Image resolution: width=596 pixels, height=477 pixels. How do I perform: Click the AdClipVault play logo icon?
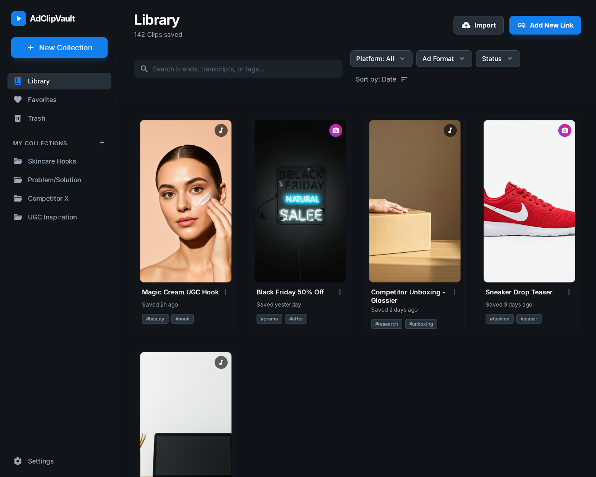point(19,19)
